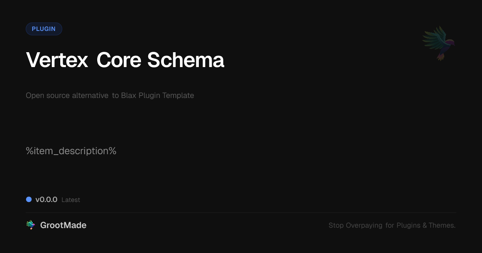Click the blue version status dot
This screenshot has width=482, height=253.
pos(29,199)
